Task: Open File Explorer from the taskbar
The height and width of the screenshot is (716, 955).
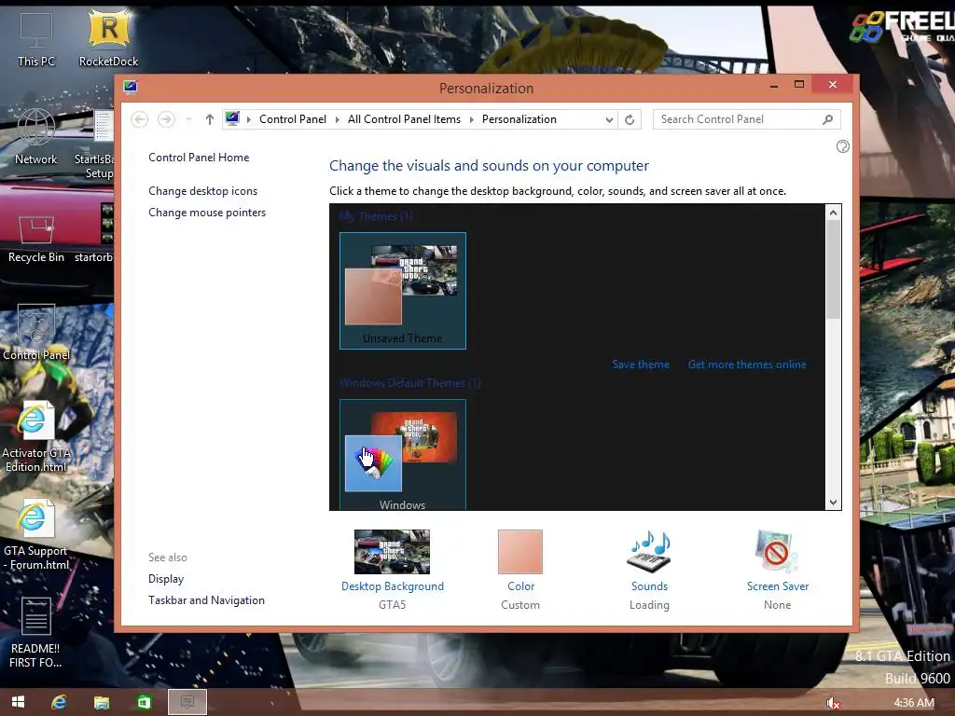Action: (x=101, y=702)
